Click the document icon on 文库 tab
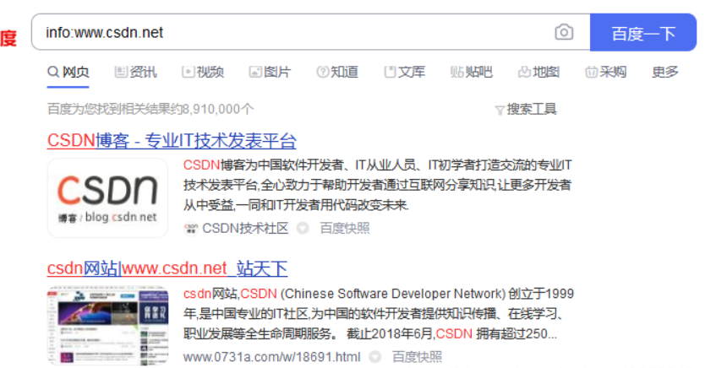Screen dimensions: 727x368 (x=390, y=72)
